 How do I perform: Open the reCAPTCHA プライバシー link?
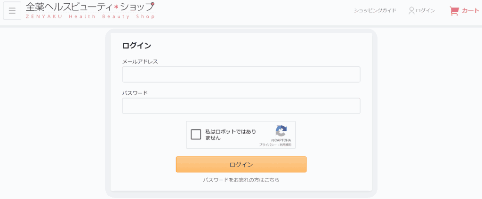click(268, 145)
